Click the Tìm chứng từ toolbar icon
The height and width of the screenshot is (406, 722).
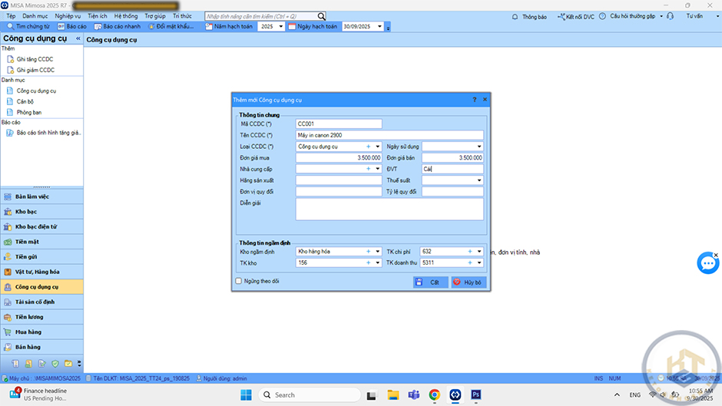(x=10, y=26)
